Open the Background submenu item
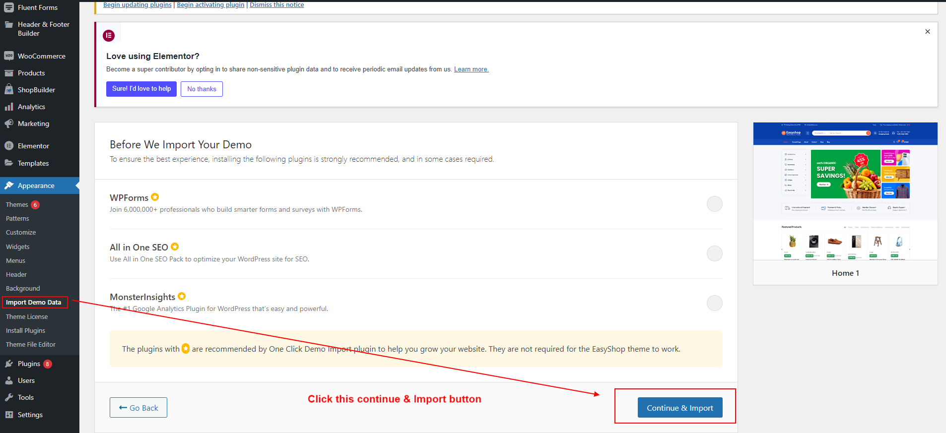The width and height of the screenshot is (946, 433). coord(23,288)
